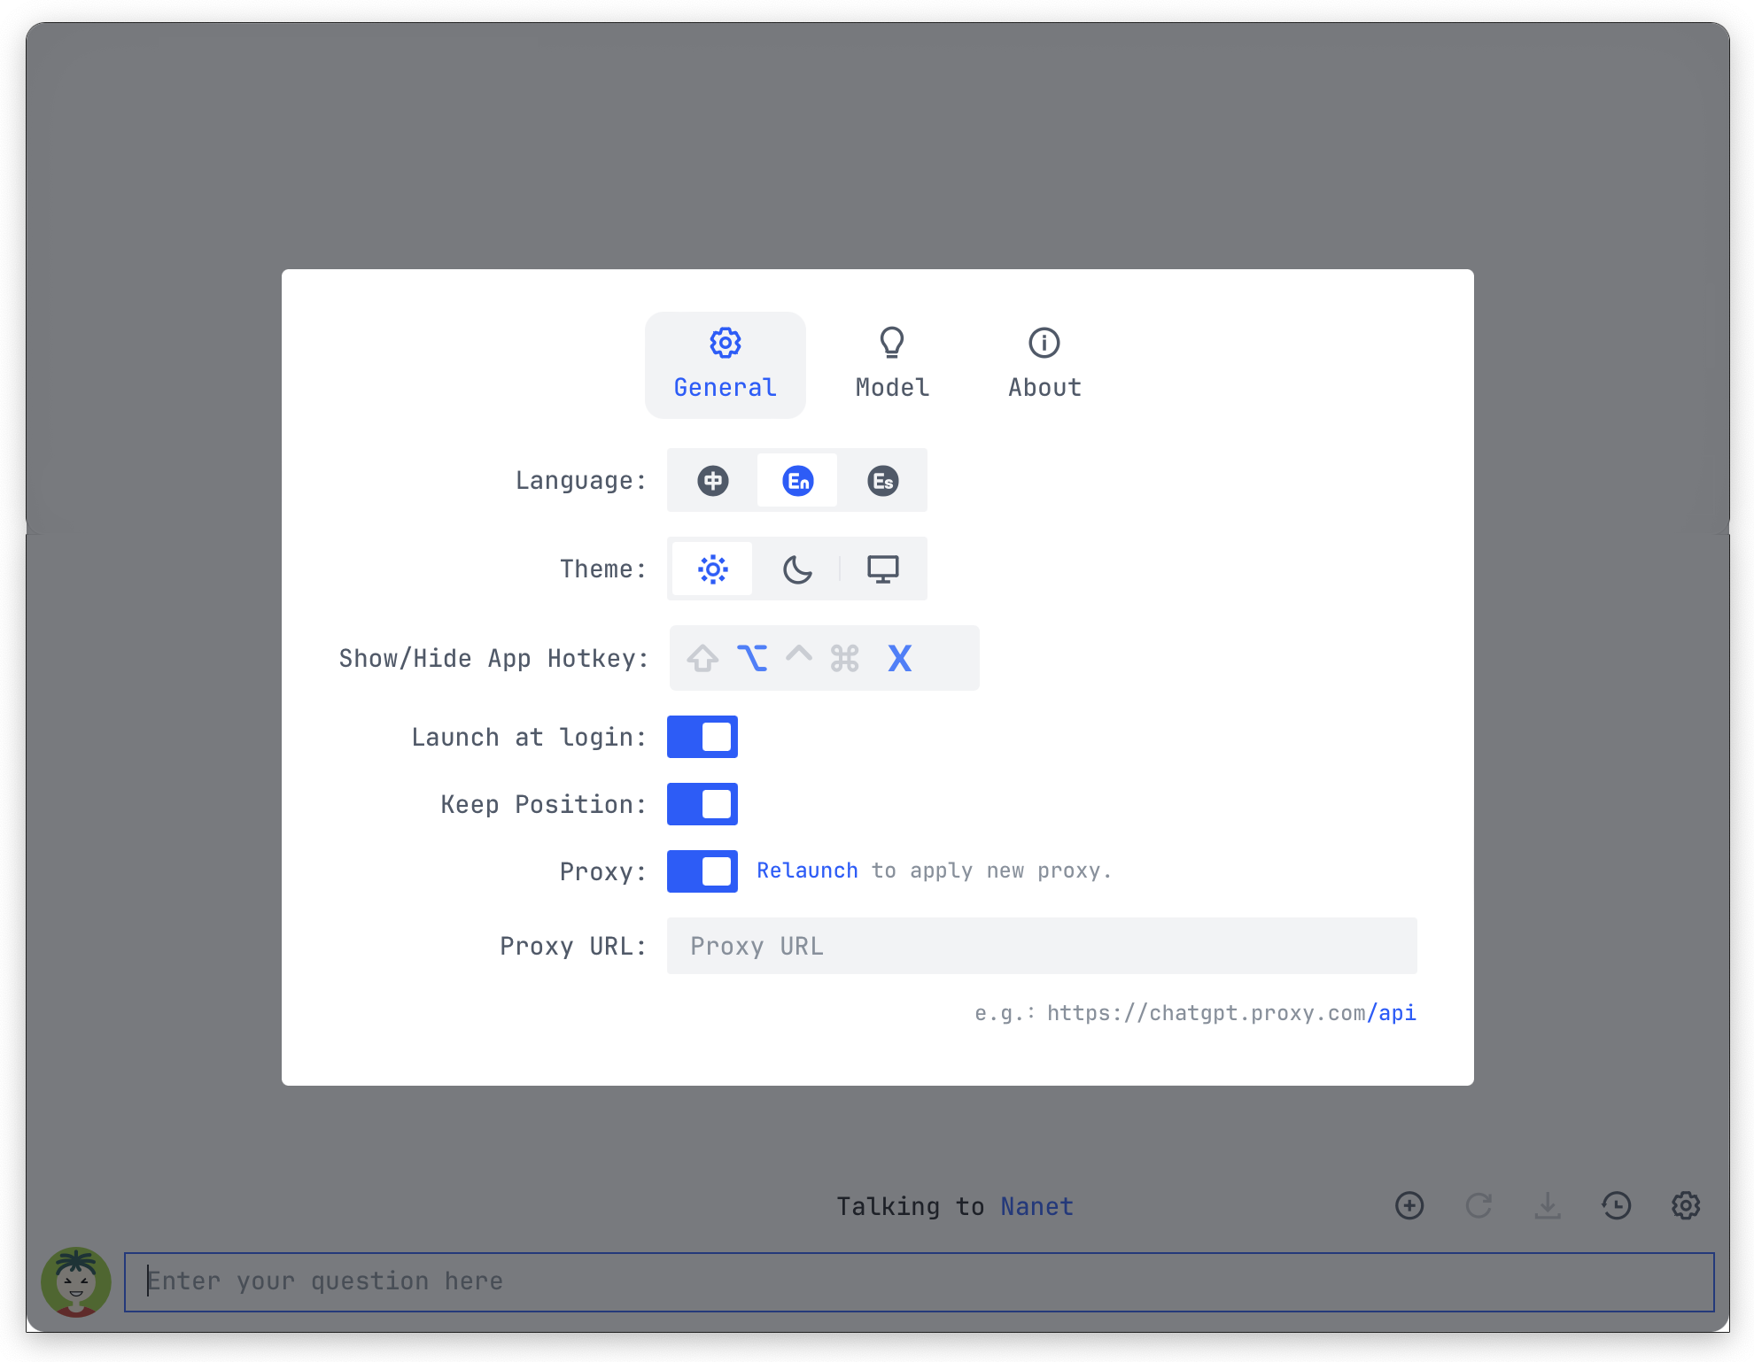Image resolution: width=1754 pixels, height=1362 pixels.
Task: Toggle the Control modifier in hotkey
Action: click(799, 656)
